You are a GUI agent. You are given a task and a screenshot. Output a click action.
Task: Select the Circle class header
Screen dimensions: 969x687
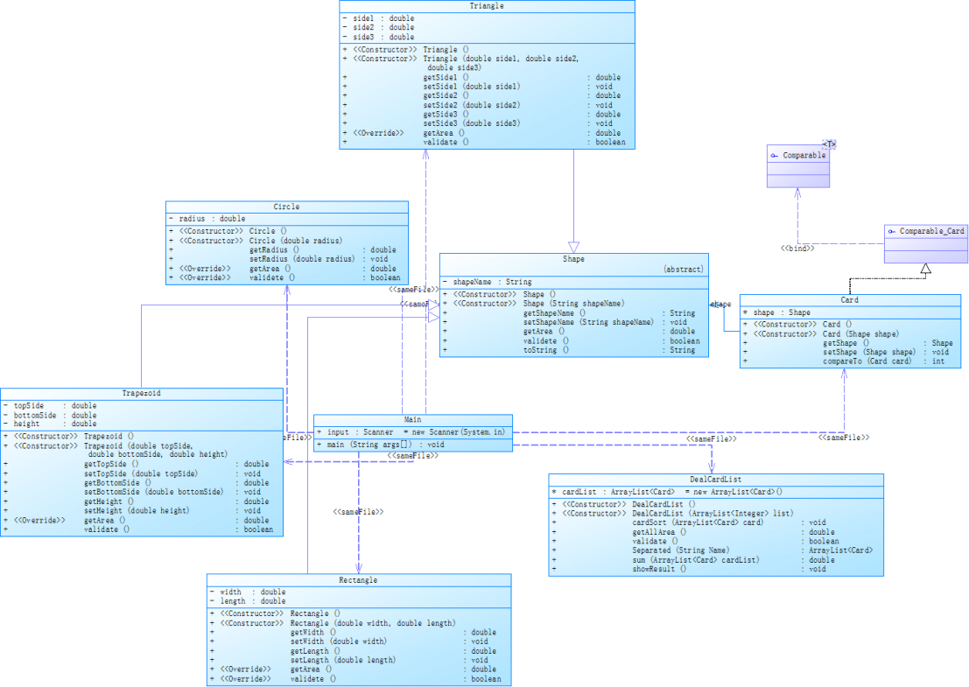point(287,207)
